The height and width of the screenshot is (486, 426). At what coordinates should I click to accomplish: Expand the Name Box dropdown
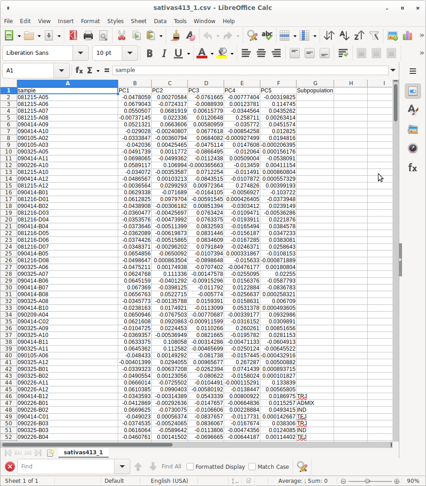tap(61, 70)
